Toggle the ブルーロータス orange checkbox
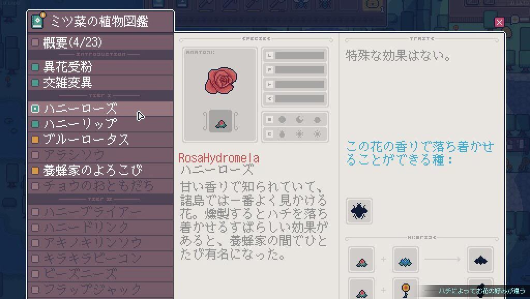Image resolution: width=530 pixels, height=299 pixels. pyautogui.click(x=35, y=140)
